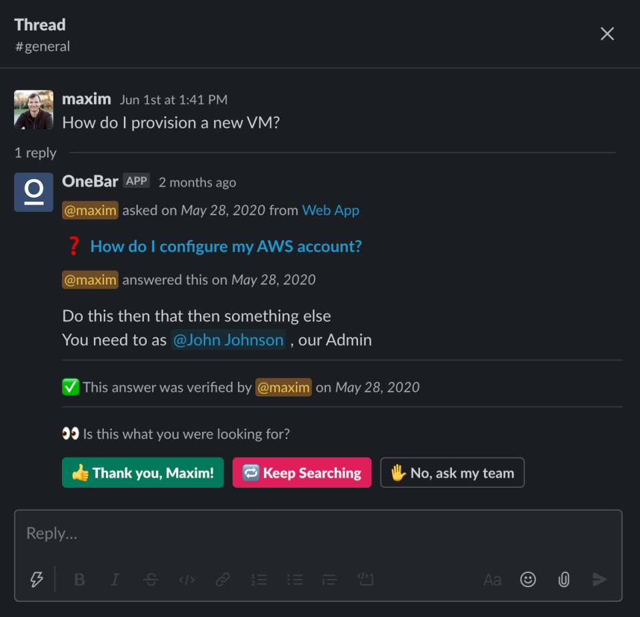Click the Thank you, Maxim! button

click(143, 472)
